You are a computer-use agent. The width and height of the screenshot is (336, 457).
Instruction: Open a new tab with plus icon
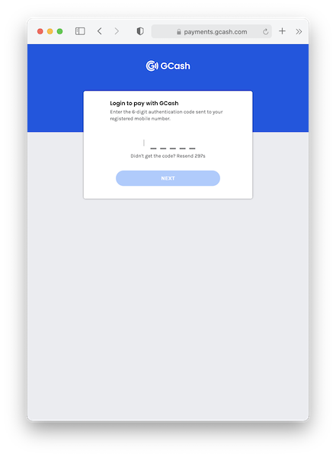(282, 31)
